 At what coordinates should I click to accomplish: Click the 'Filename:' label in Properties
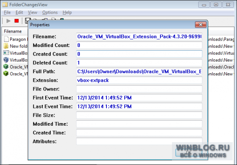44,36
